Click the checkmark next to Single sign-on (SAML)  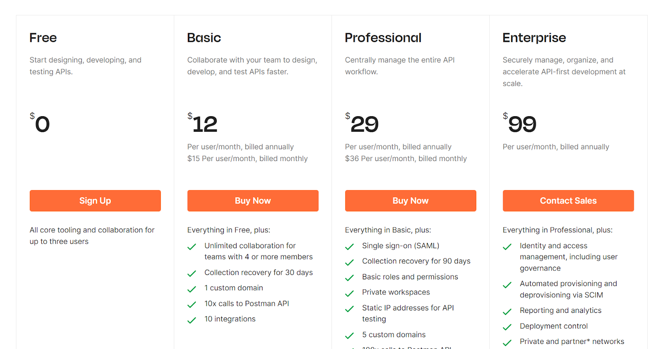pyautogui.click(x=349, y=247)
